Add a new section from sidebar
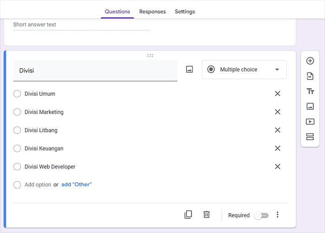Viewport: 325px width, 233px height. tap(310, 136)
